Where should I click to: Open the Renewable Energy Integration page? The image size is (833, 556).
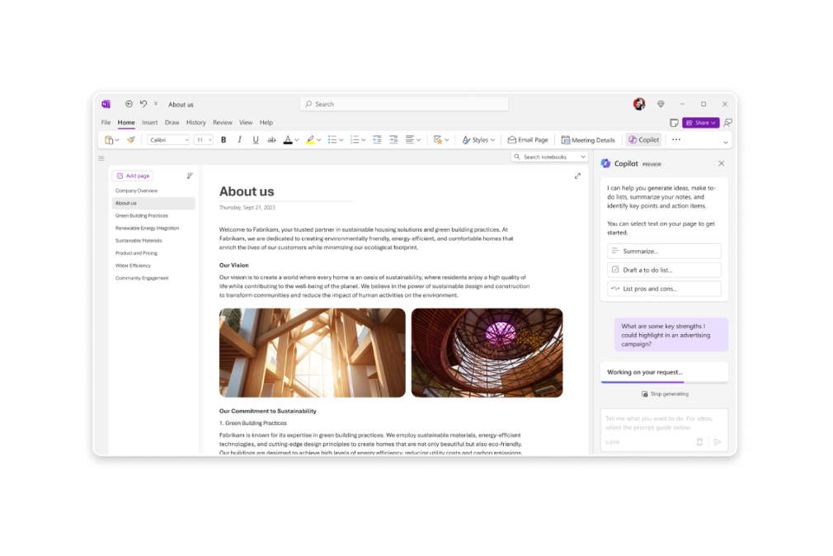point(147,228)
